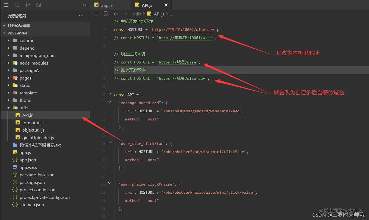
Task: Collapse the WISE-MINI project section
Action: tap(45, 33)
